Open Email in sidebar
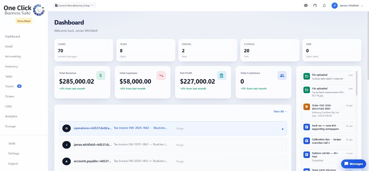The width and height of the screenshot is (369, 171). [9, 47]
